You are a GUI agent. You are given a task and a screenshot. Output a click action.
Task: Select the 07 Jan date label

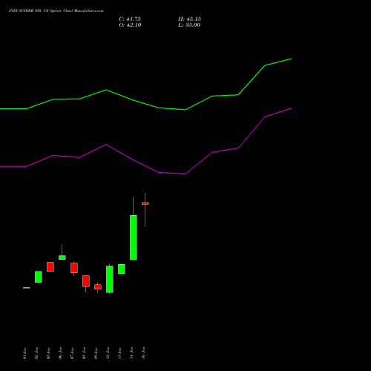(72, 353)
